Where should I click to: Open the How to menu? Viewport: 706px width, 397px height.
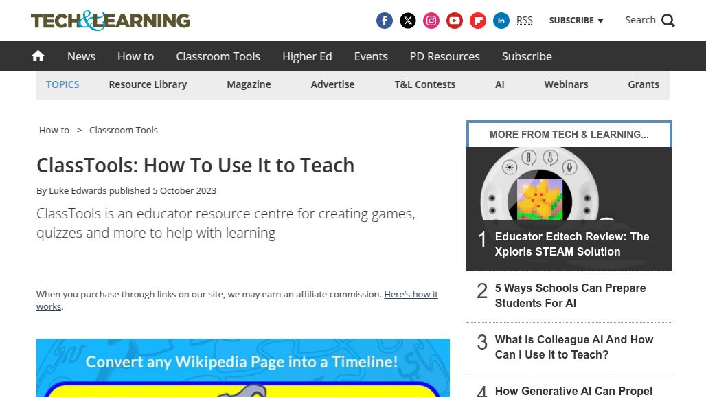(x=135, y=56)
